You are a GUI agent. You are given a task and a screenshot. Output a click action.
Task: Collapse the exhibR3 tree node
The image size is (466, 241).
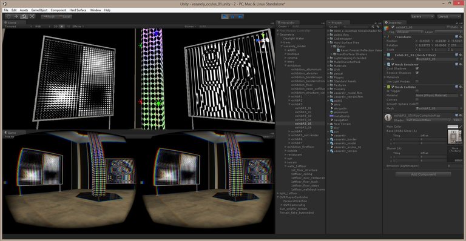[x=289, y=104]
